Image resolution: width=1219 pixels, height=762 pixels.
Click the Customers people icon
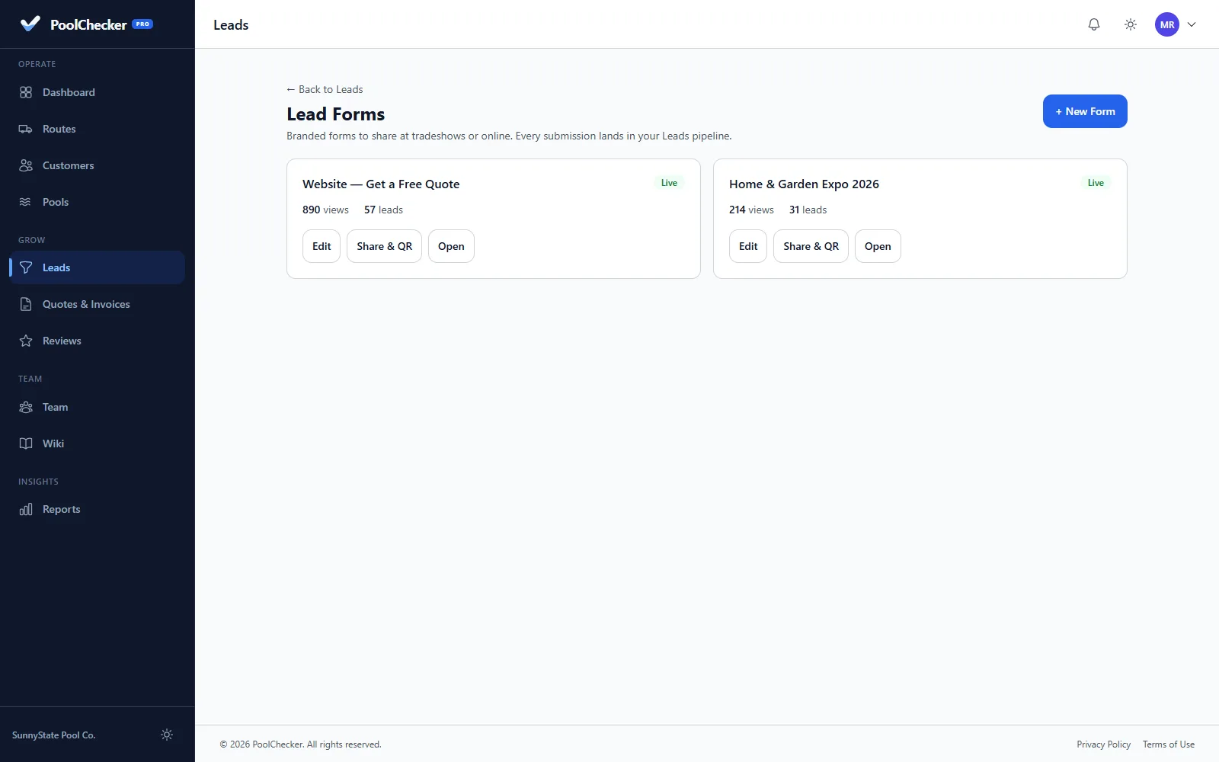(26, 165)
